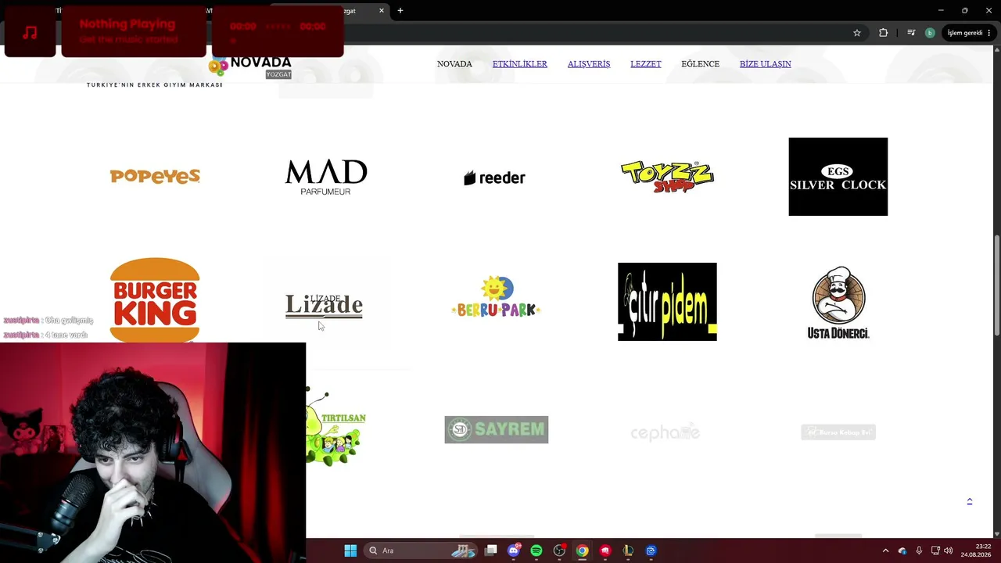Viewport: 1001px width, 563px height.
Task: Open the Usta Dönerci logo
Action: [838, 303]
